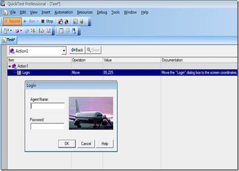The width and height of the screenshot is (239, 171).
Task: Open the dropdown arrow beside the pink action icon
Action: click(21, 31)
